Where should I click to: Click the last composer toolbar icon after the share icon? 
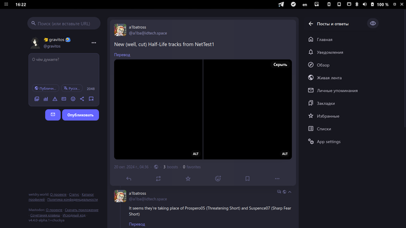(91, 99)
